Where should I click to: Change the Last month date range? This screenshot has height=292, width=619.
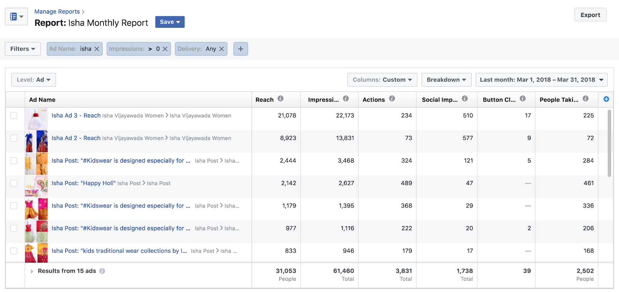tap(541, 80)
